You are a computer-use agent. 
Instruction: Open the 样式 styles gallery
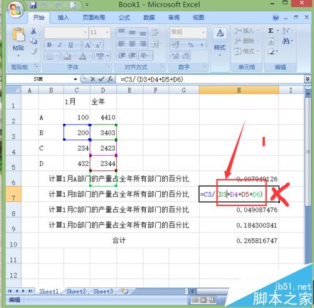(220, 42)
